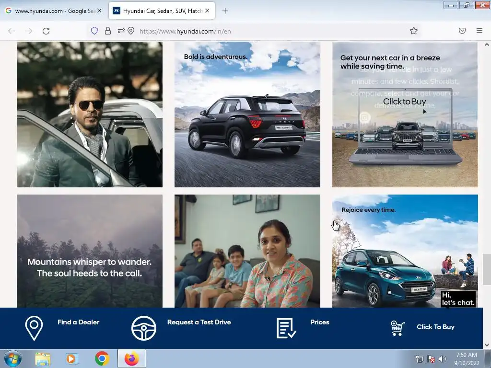The height and width of the screenshot is (368, 491).
Task: Open the Firefox hamburger menu
Action: [479, 31]
